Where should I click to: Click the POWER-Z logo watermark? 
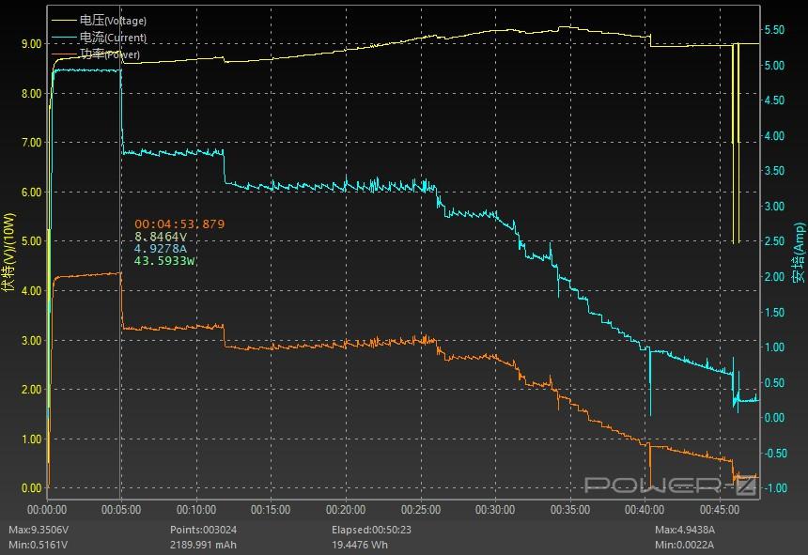click(x=671, y=485)
